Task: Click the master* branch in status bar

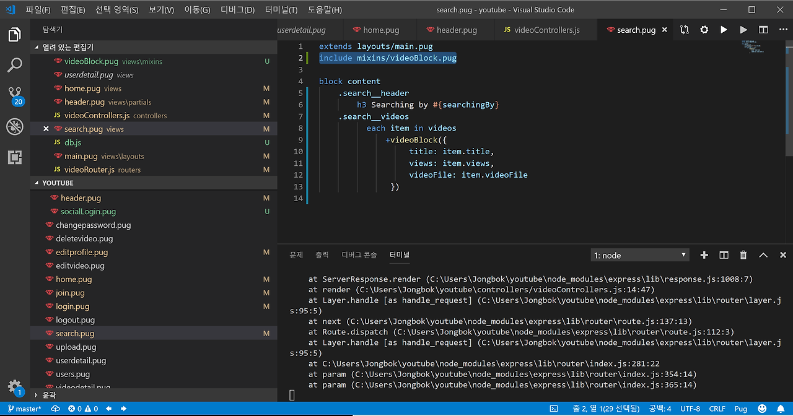Action: (x=24, y=409)
